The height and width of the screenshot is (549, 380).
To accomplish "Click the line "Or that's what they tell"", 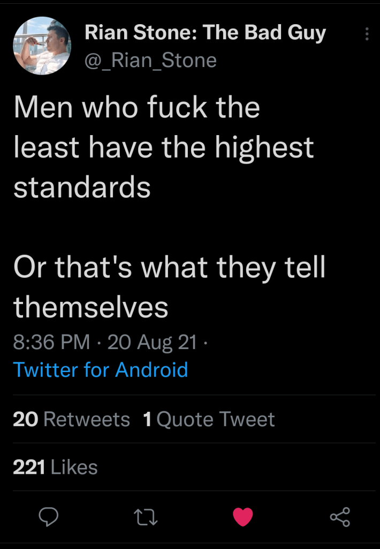I will 169,267.
